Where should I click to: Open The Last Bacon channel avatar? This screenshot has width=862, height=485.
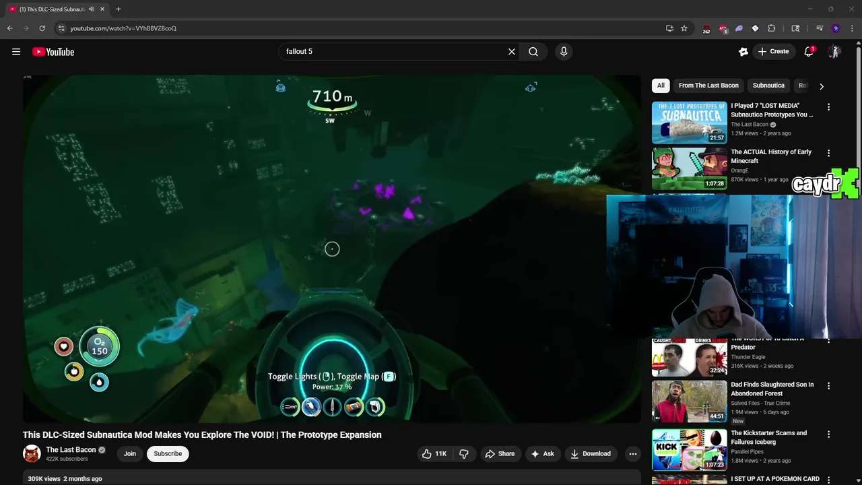point(32,454)
